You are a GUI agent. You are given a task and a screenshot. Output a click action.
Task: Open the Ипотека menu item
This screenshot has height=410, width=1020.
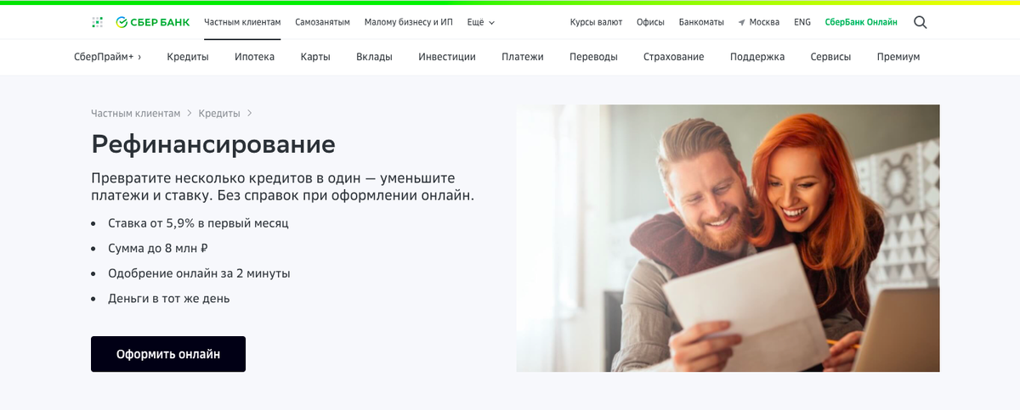(255, 57)
